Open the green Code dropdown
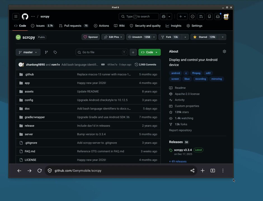 [x=149, y=52]
